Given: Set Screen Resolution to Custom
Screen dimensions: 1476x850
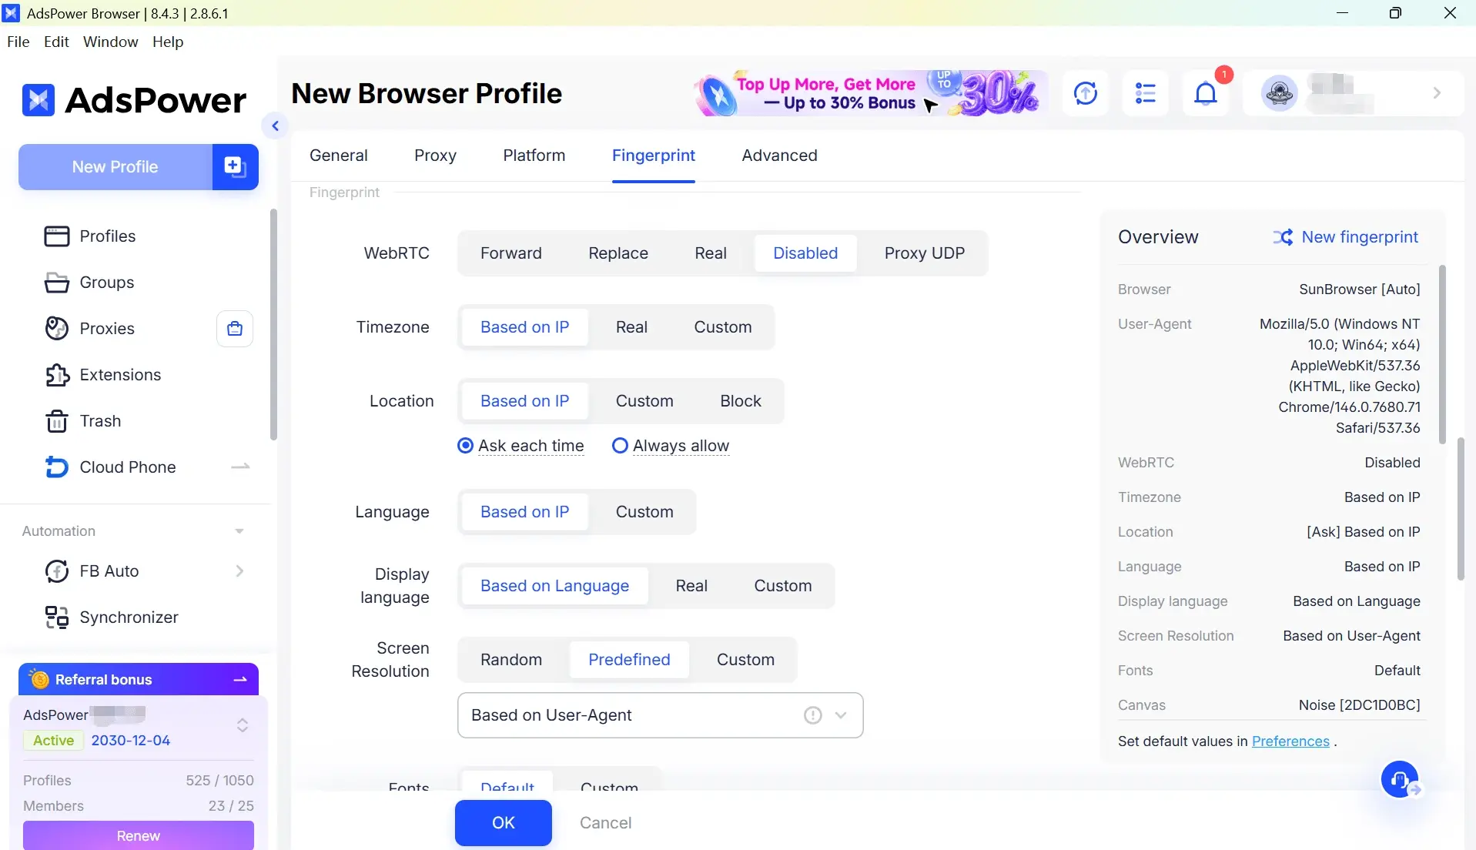Looking at the screenshot, I should click(x=745, y=660).
